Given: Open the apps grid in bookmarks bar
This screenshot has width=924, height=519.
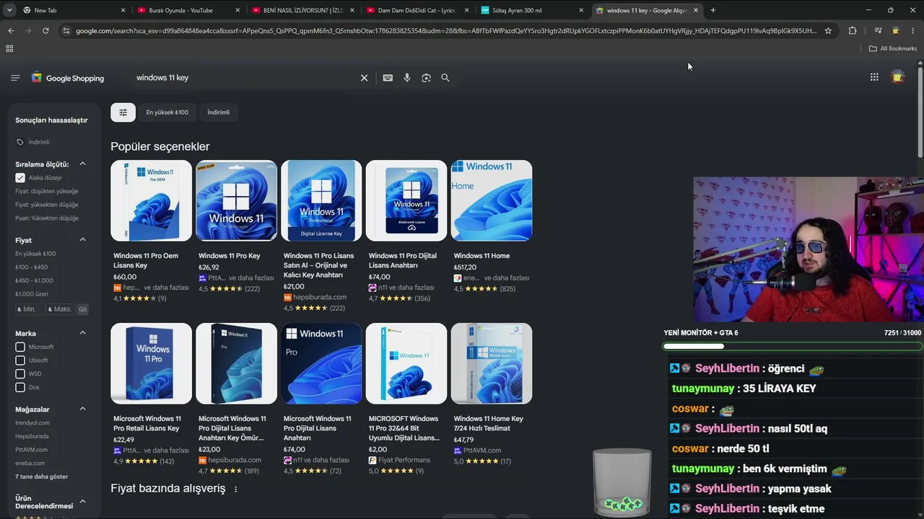Looking at the screenshot, I should [9, 48].
